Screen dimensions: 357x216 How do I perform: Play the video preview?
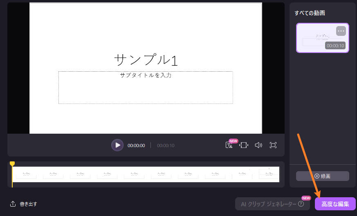coord(117,145)
